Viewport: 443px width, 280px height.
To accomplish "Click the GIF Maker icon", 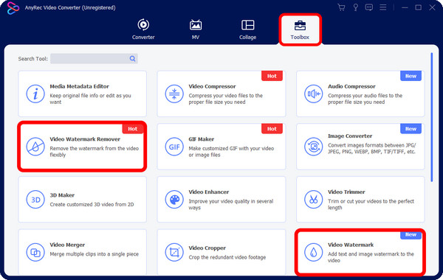I will [174, 147].
